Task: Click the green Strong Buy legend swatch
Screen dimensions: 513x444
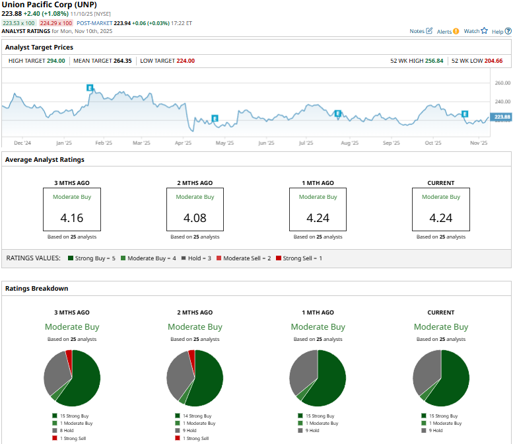Action: pyautogui.click(x=71, y=258)
